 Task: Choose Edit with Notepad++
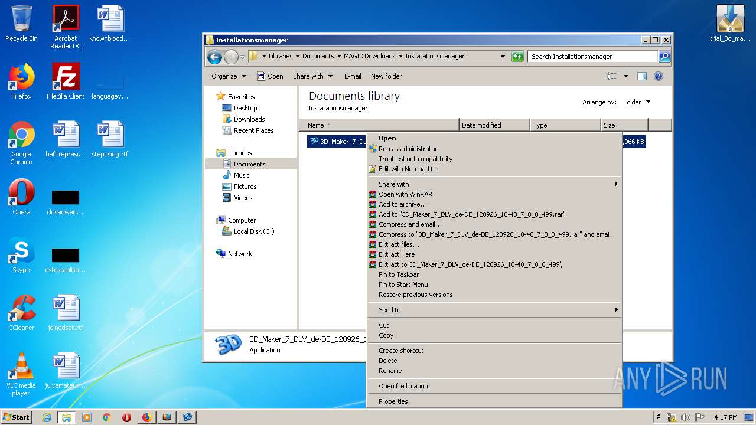pos(494,169)
